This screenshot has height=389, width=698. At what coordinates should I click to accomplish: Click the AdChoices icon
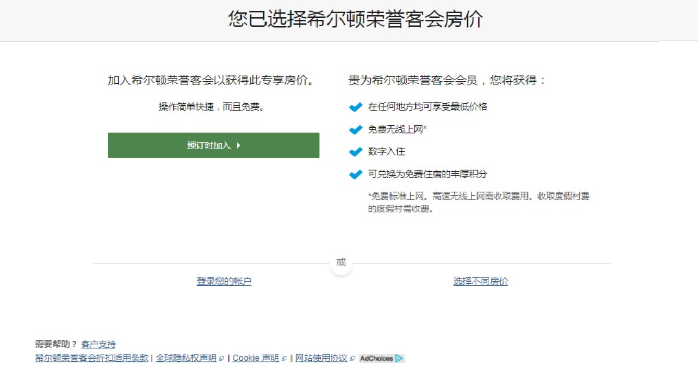[x=381, y=358]
